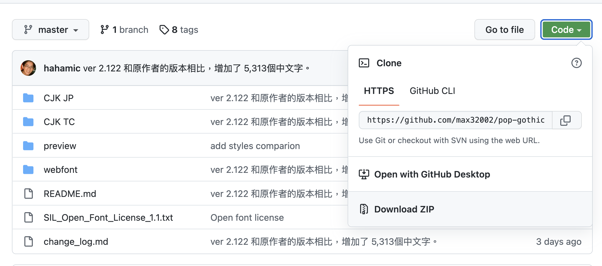This screenshot has width=602, height=266.
Task: Click the HTTPS clone URL field
Action: pos(456,120)
